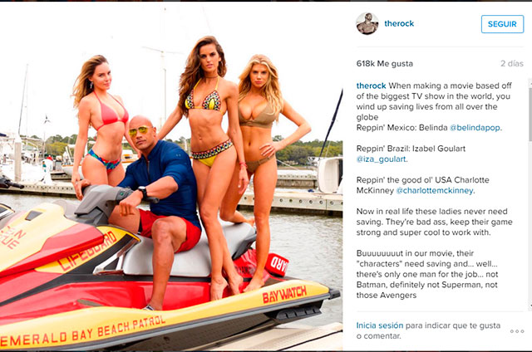View the 618k Me gusta likes count
This screenshot has height=352, width=532.
[x=384, y=64]
